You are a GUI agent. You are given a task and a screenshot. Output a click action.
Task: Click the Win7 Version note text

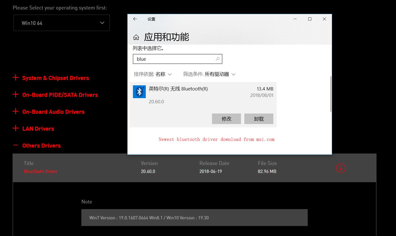[149, 218]
